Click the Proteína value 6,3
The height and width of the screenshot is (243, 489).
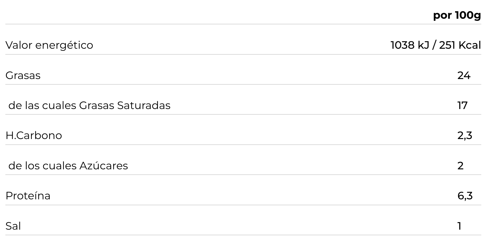(x=465, y=196)
